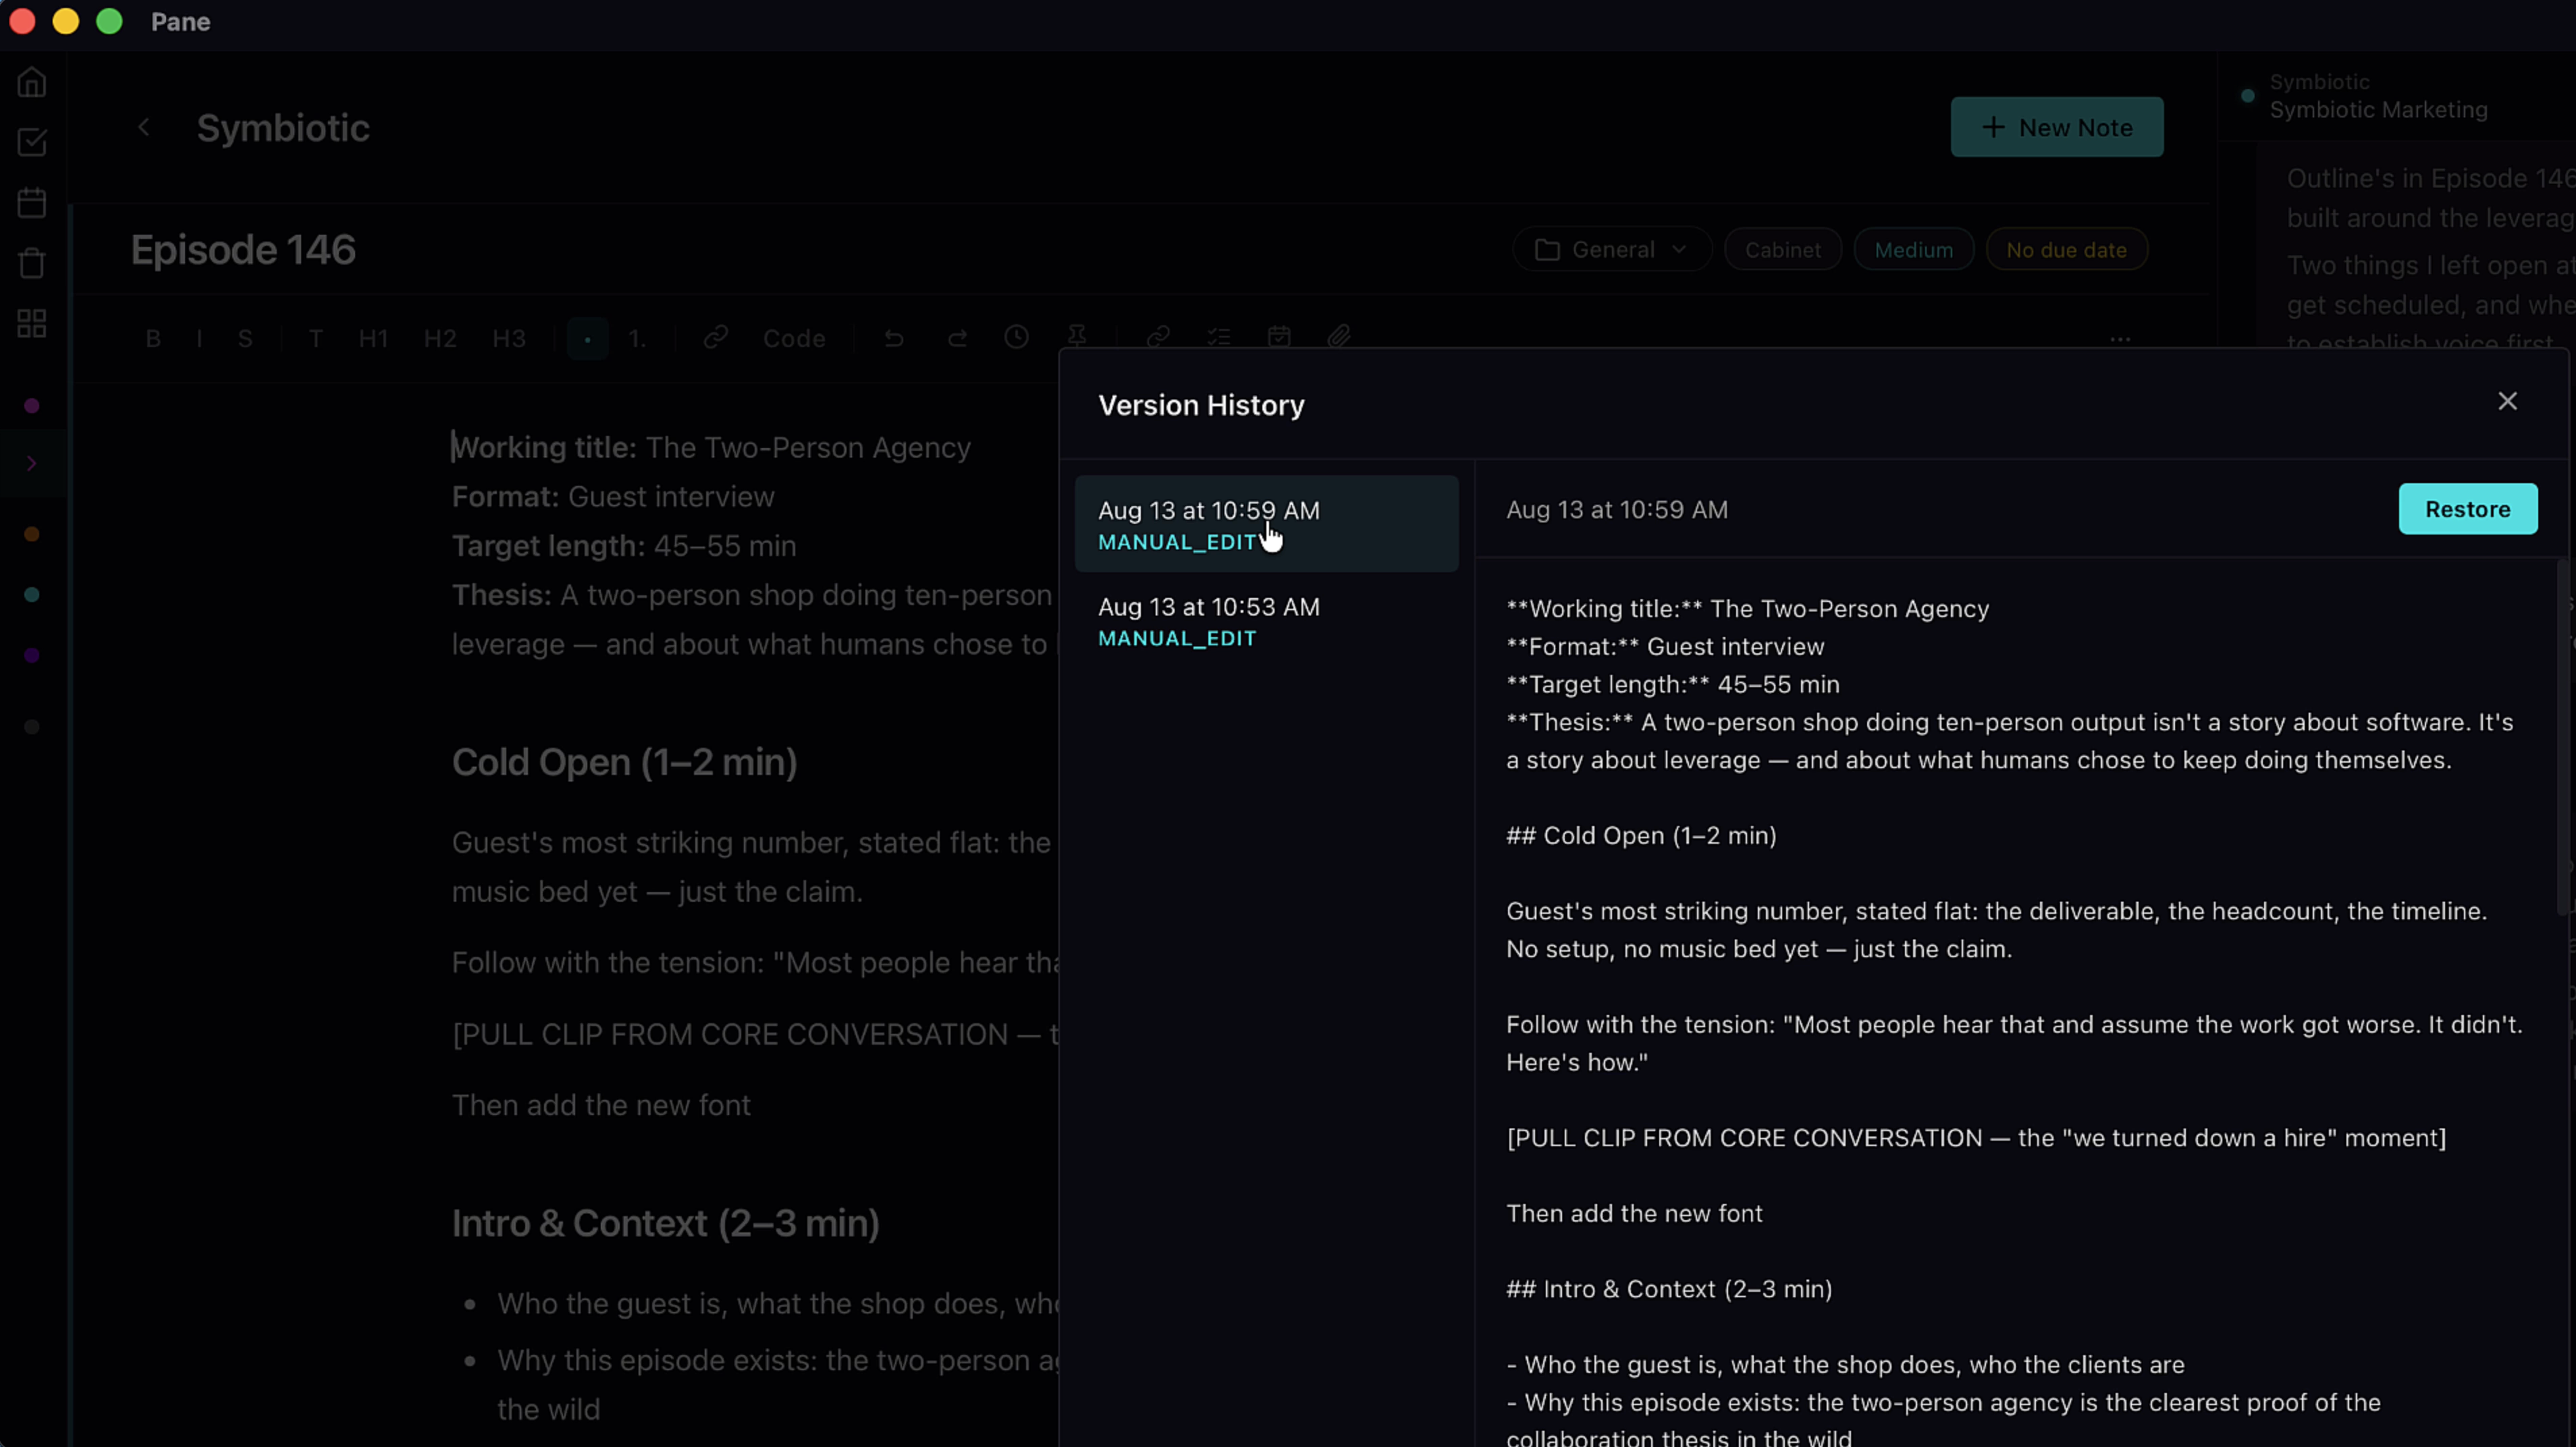This screenshot has height=1447, width=2576.
Task: Expand the pink chevron in sidebar
Action: (x=32, y=463)
